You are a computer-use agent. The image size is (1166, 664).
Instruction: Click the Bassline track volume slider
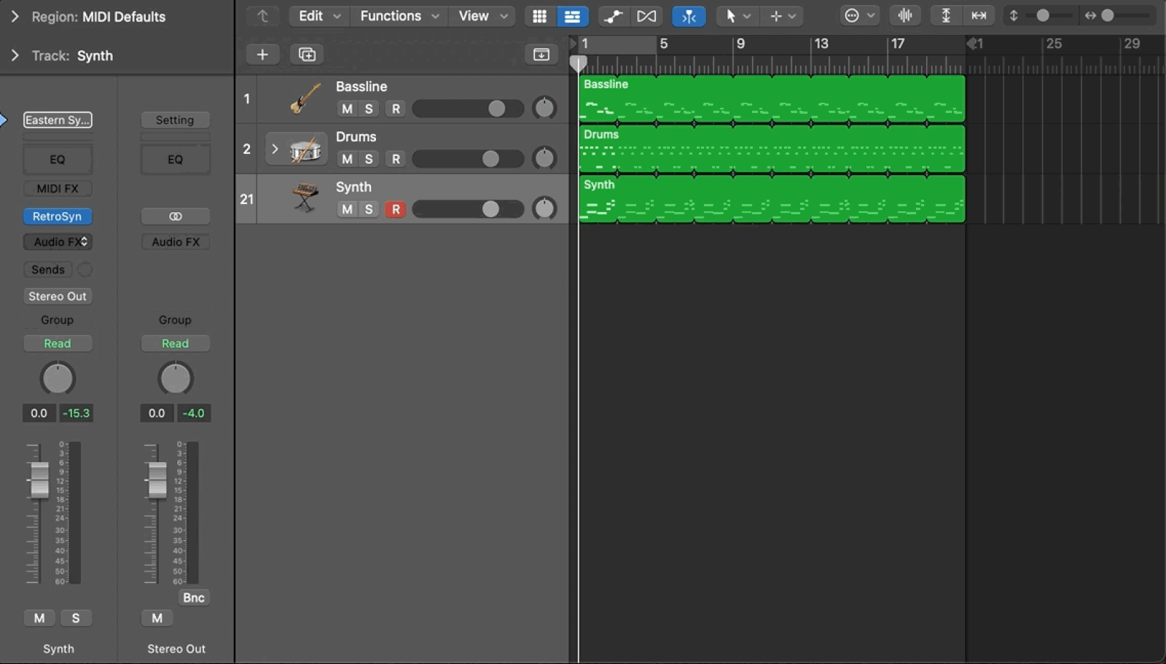tap(468, 109)
